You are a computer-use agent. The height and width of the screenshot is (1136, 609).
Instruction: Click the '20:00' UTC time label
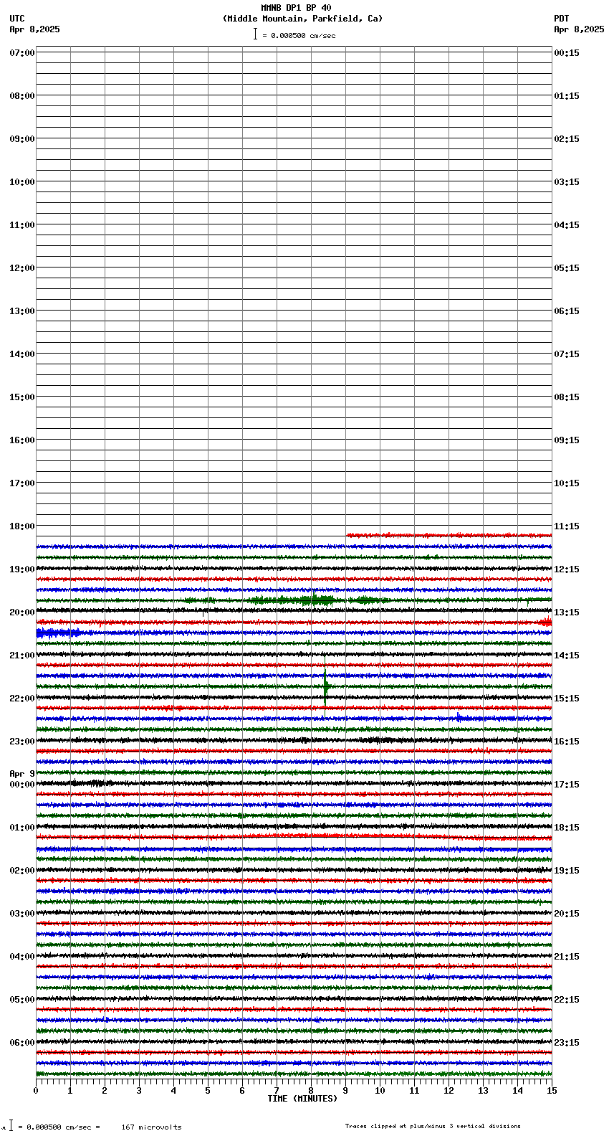pos(22,612)
